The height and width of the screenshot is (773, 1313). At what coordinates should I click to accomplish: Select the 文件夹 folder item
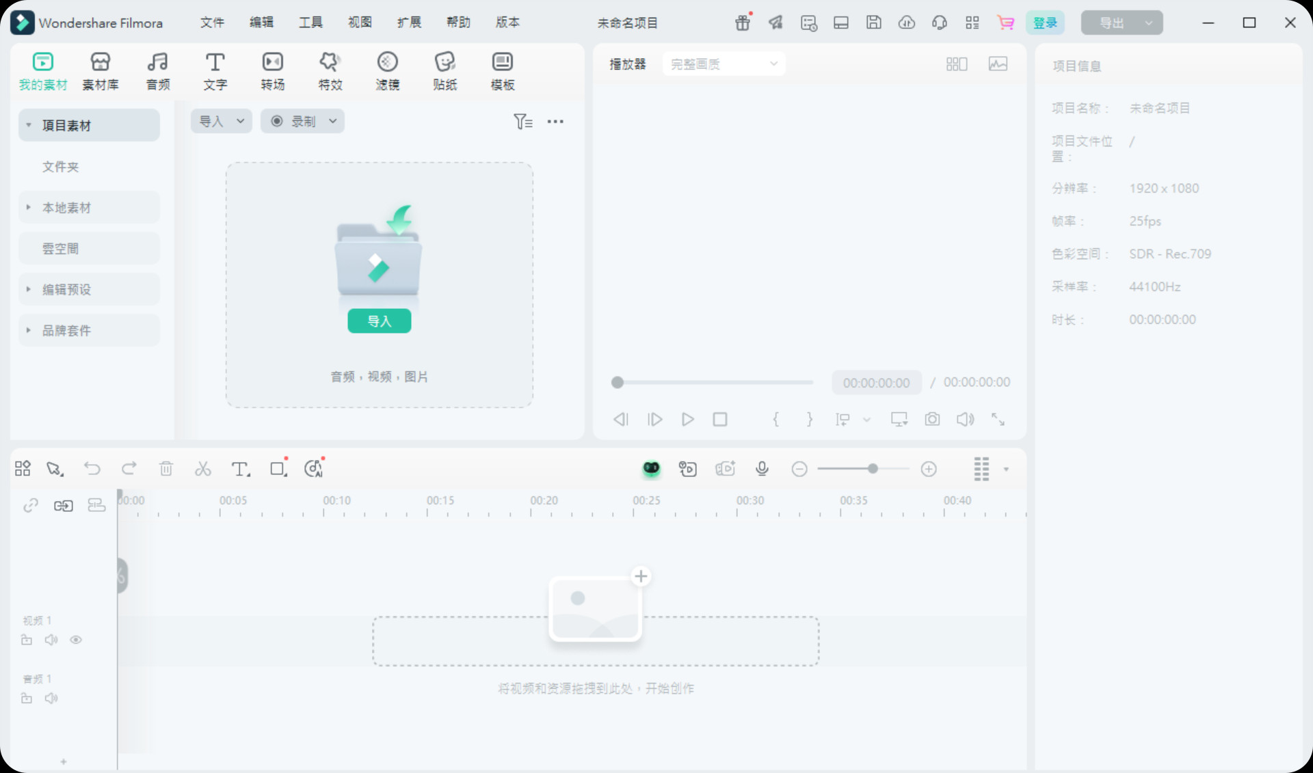pos(61,166)
